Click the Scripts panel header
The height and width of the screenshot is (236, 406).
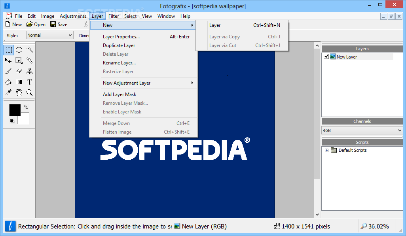point(362,142)
